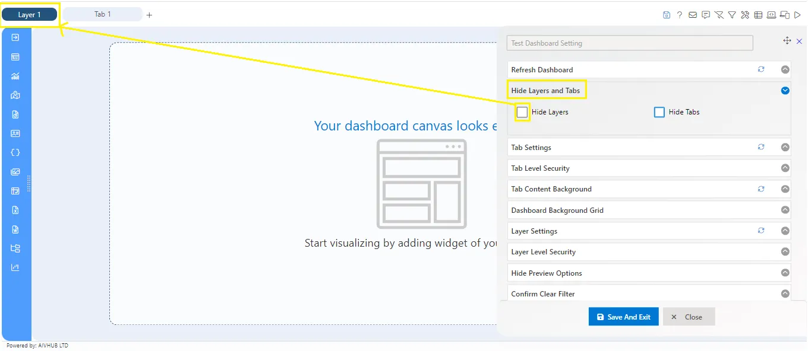Screen dimensions: 808x351
Task: Select the hierarchy tree sidebar icon
Action: pyautogui.click(x=15, y=248)
